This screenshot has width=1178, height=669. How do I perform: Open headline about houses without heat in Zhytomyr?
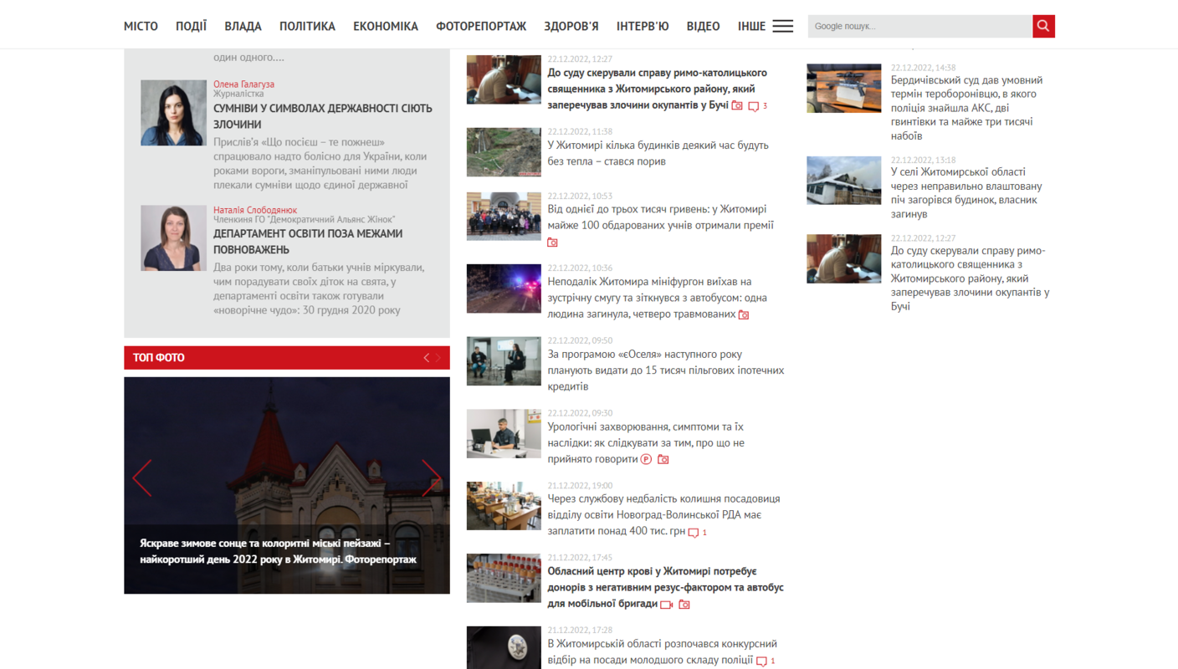[x=658, y=153]
